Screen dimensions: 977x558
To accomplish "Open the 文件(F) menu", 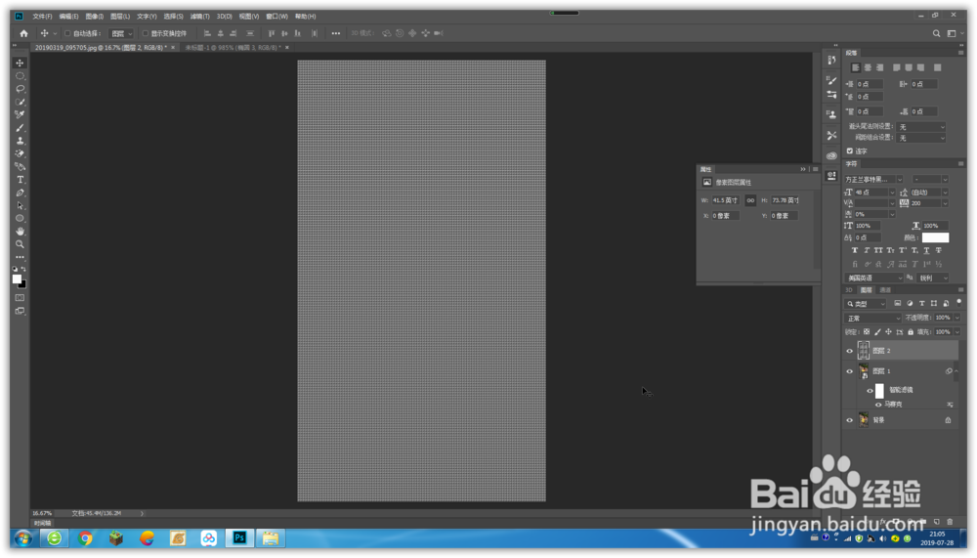I will pyautogui.click(x=42, y=17).
